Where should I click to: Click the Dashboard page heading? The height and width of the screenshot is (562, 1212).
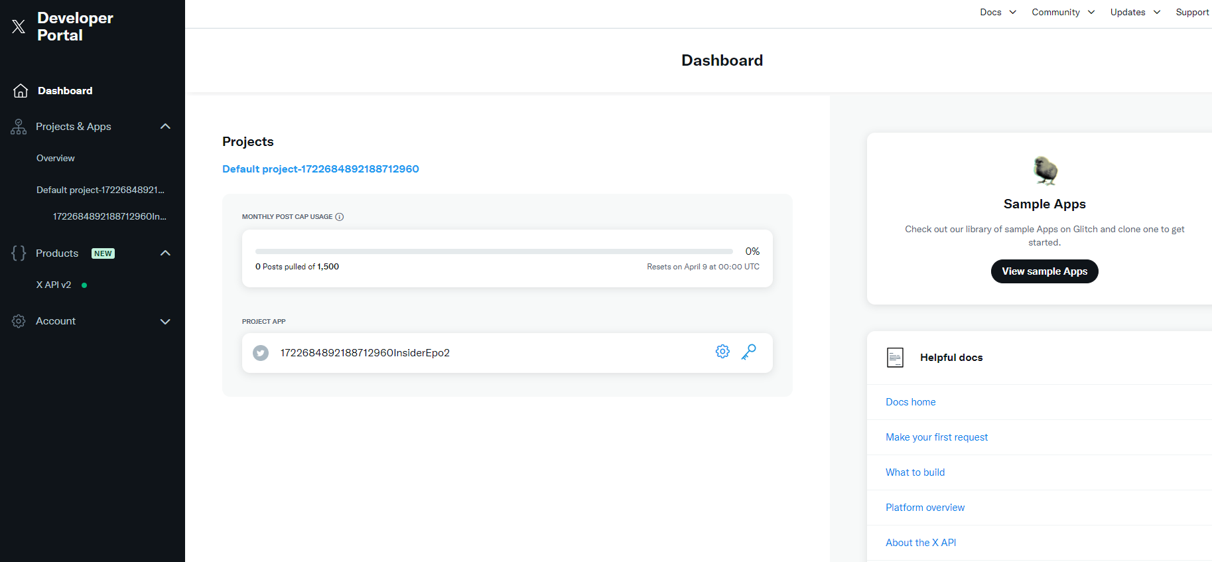(x=722, y=60)
